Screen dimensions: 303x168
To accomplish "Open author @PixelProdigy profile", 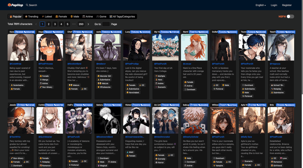I will tap(132, 64).
